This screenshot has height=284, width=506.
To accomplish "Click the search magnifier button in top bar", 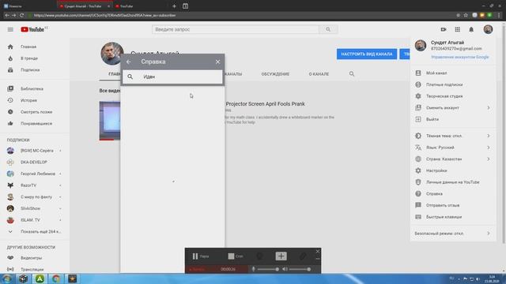I will pos(328,29).
